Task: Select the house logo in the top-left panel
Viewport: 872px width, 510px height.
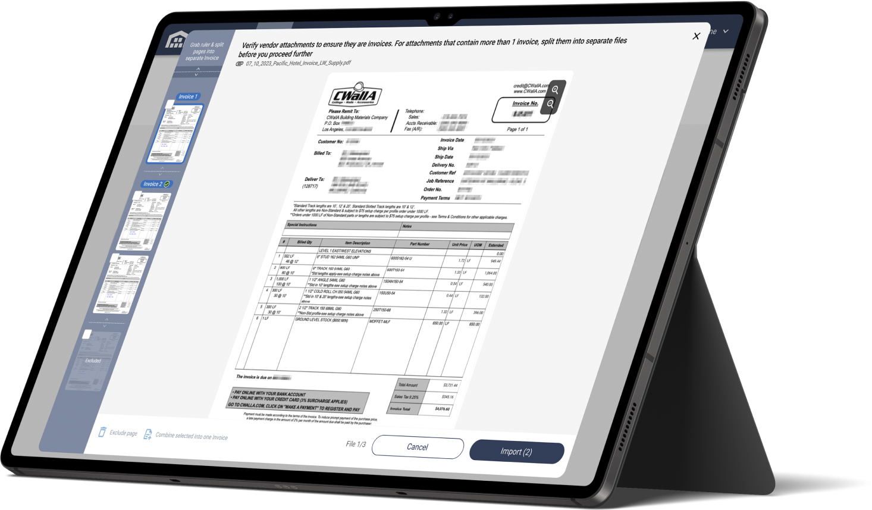Action: (176, 42)
